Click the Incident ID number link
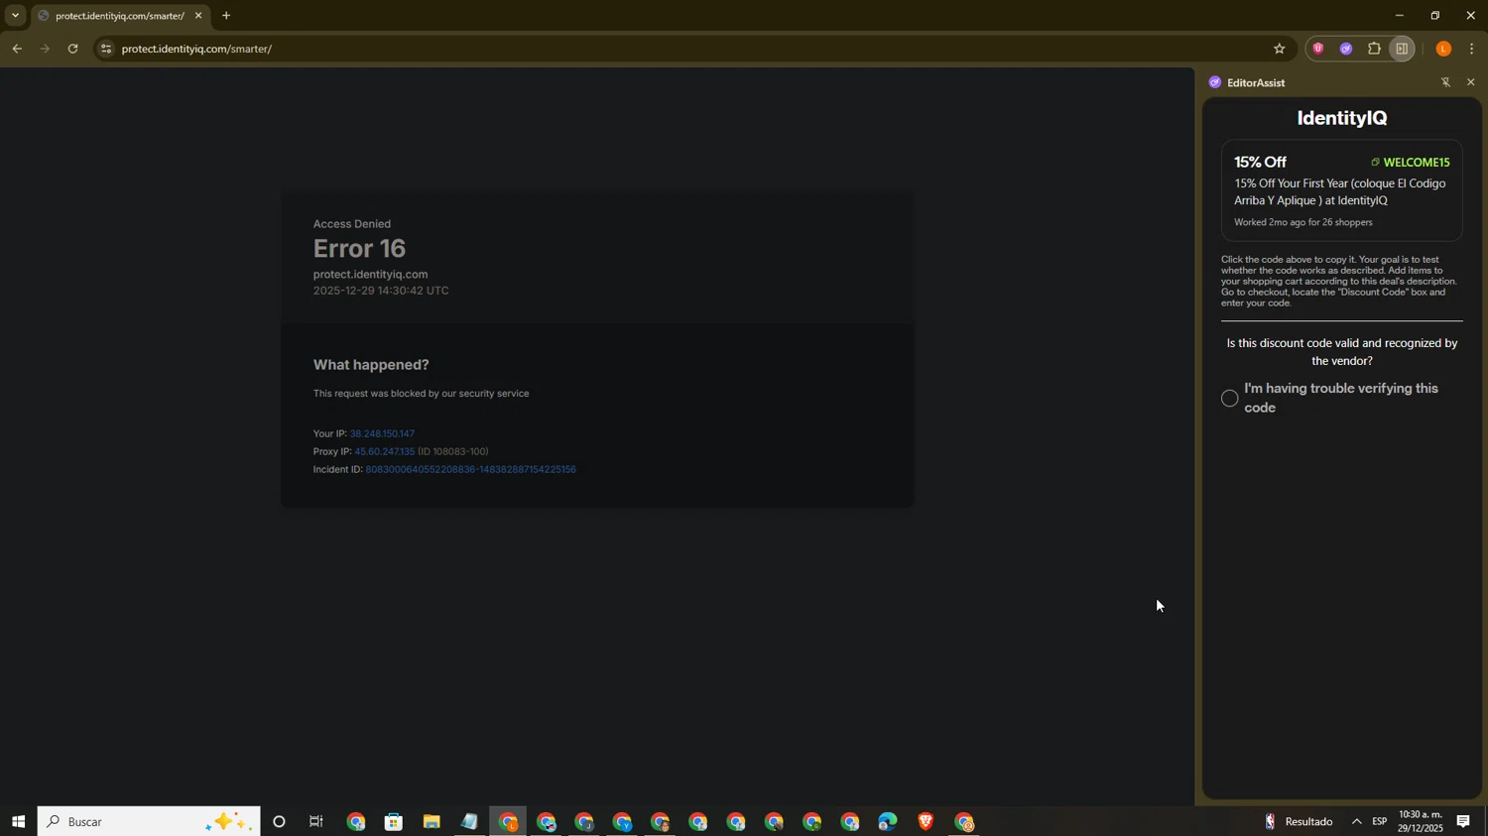1488x836 pixels. click(x=470, y=469)
